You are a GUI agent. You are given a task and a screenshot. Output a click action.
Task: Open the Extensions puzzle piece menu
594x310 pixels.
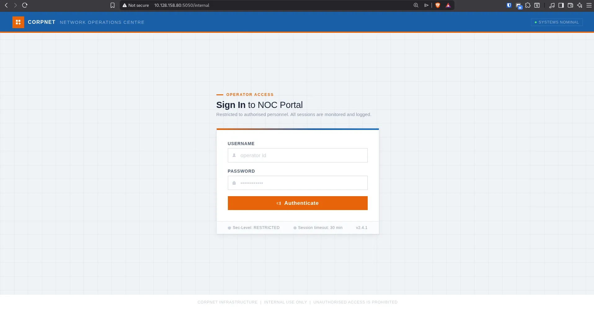click(528, 5)
